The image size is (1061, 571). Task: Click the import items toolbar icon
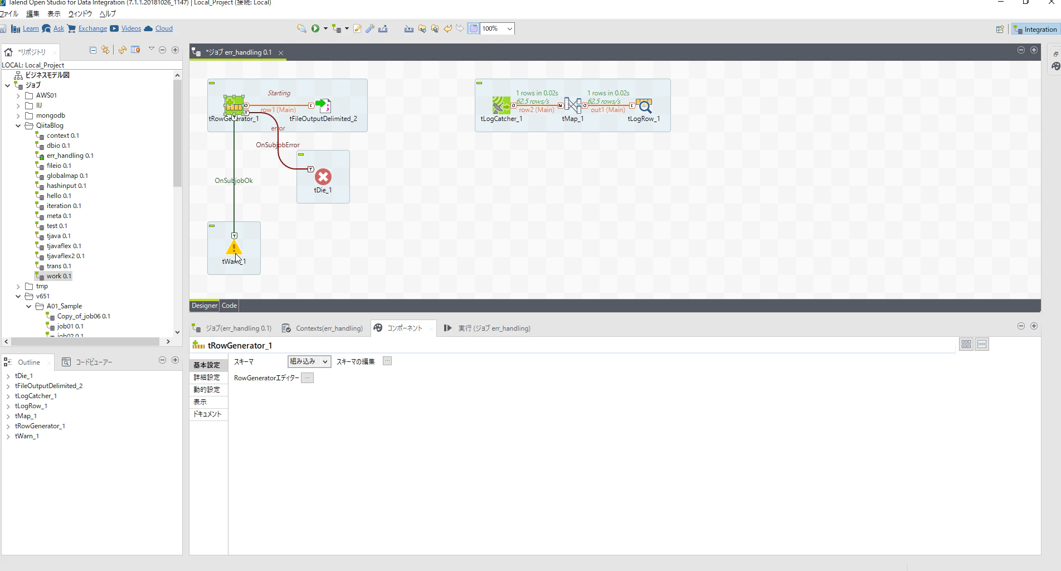pyautogui.click(x=408, y=28)
